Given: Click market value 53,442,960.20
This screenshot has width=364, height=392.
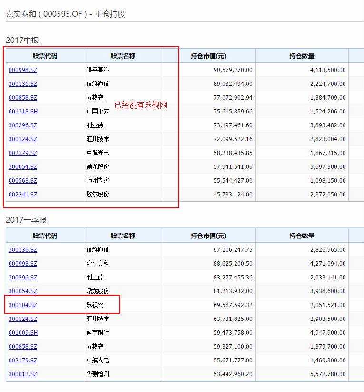Looking at the screenshot, I should point(233,374).
